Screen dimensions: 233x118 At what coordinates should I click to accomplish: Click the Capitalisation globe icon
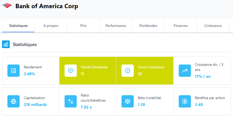tap(14, 101)
